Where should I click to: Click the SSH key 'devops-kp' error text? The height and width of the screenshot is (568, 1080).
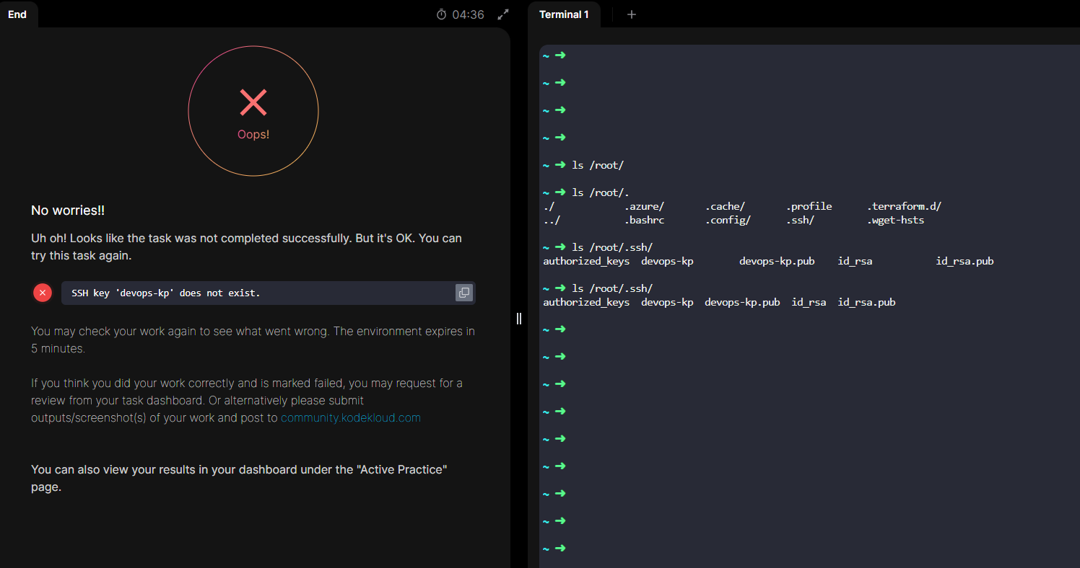click(165, 293)
